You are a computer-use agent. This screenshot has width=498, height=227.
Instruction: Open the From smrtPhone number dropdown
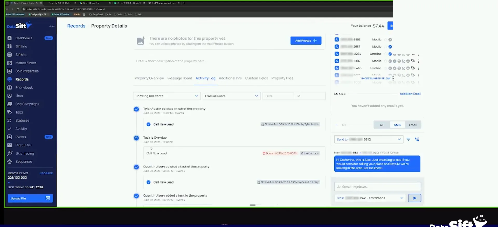(x=370, y=198)
